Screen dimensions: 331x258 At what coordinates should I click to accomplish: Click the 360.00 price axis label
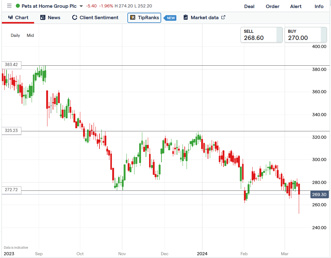(x=319, y=92)
